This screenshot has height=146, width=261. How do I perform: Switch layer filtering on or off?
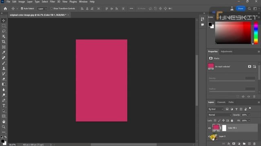250,108
